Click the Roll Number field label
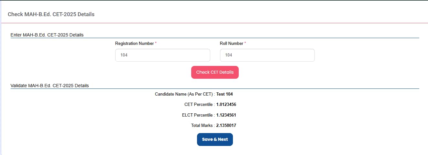 click(232, 43)
